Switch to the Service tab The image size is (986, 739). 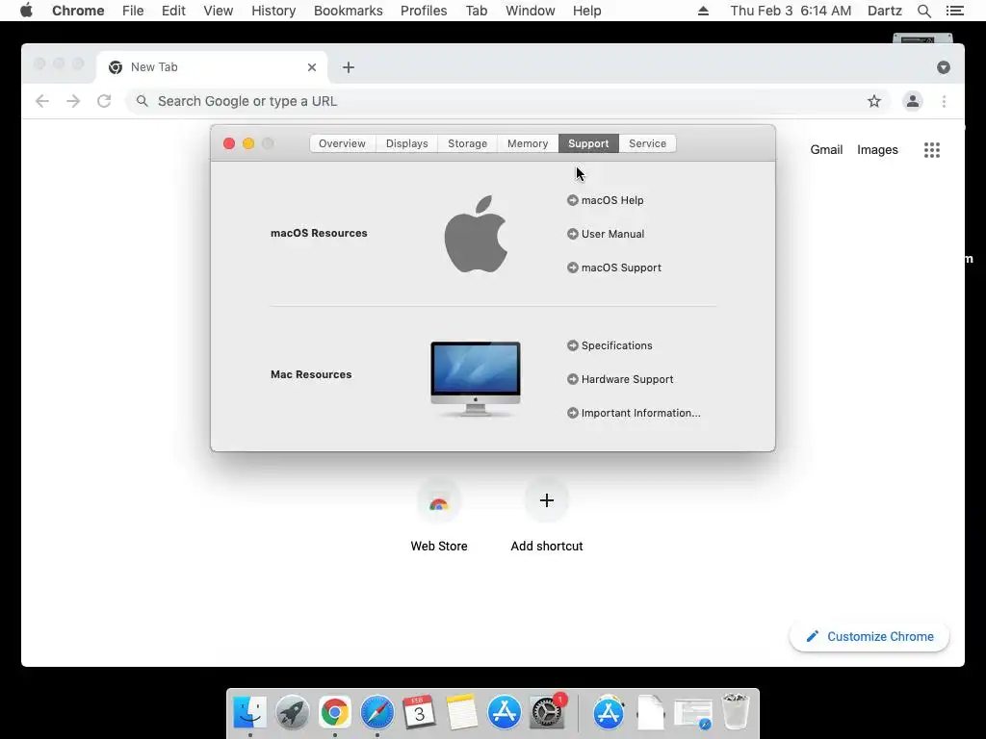(x=648, y=143)
